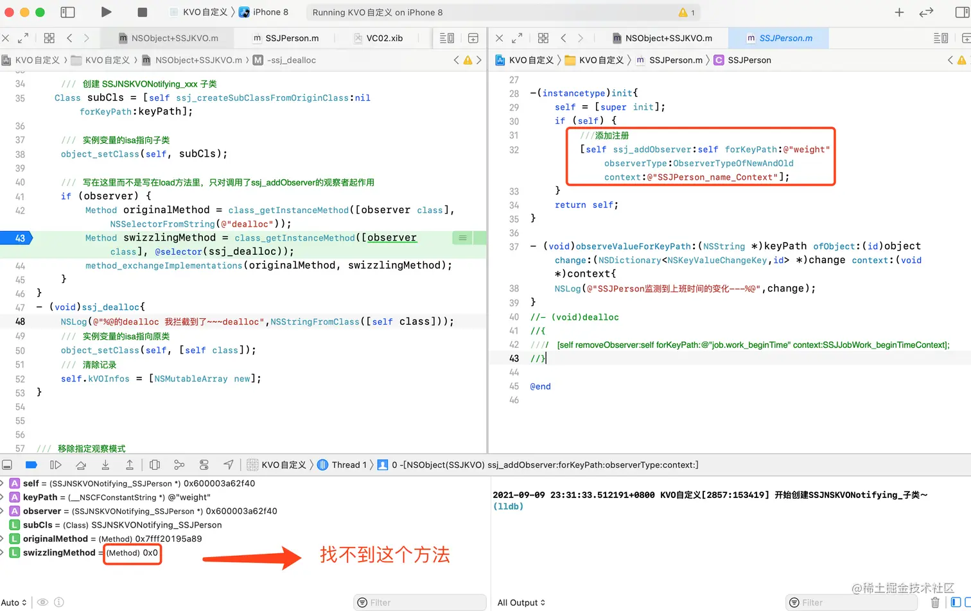Toggle the left navigator sidebar
The height and width of the screenshot is (611, 971).
[67, 12]
